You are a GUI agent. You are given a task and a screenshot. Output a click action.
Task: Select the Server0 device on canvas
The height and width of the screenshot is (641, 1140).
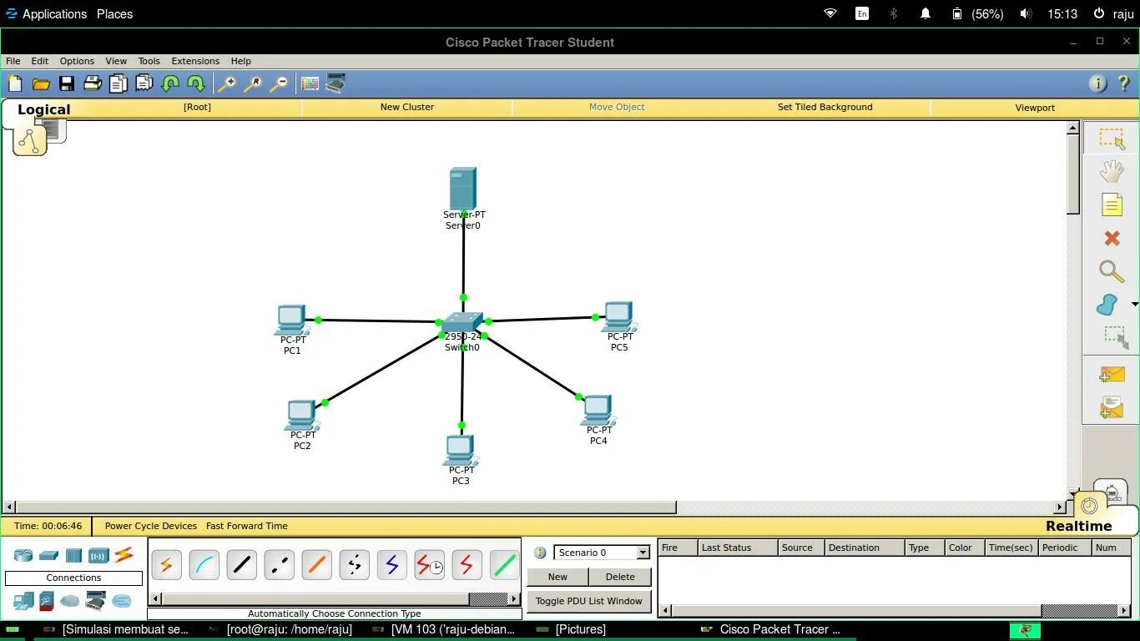pos(463,189)
